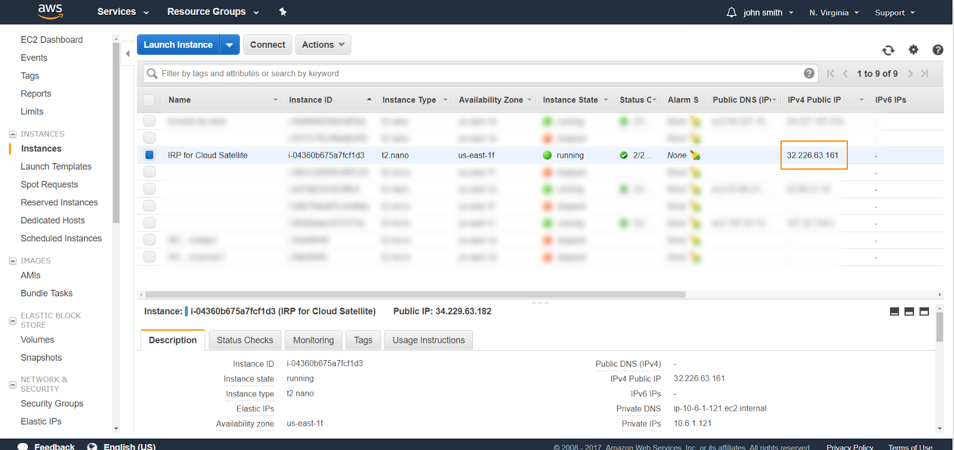Screen dimensions: 954x450
Task: Click the Connect button
Action: [268, 45]
